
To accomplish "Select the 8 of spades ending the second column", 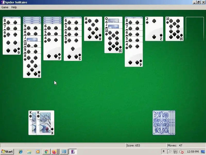I will coord(32,66).
